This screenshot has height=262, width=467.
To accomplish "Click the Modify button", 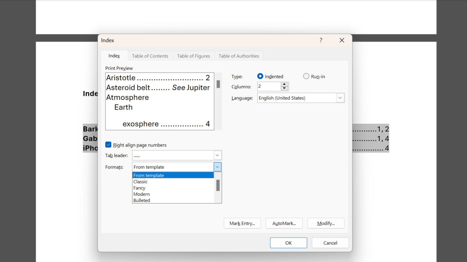I will 326,223.
